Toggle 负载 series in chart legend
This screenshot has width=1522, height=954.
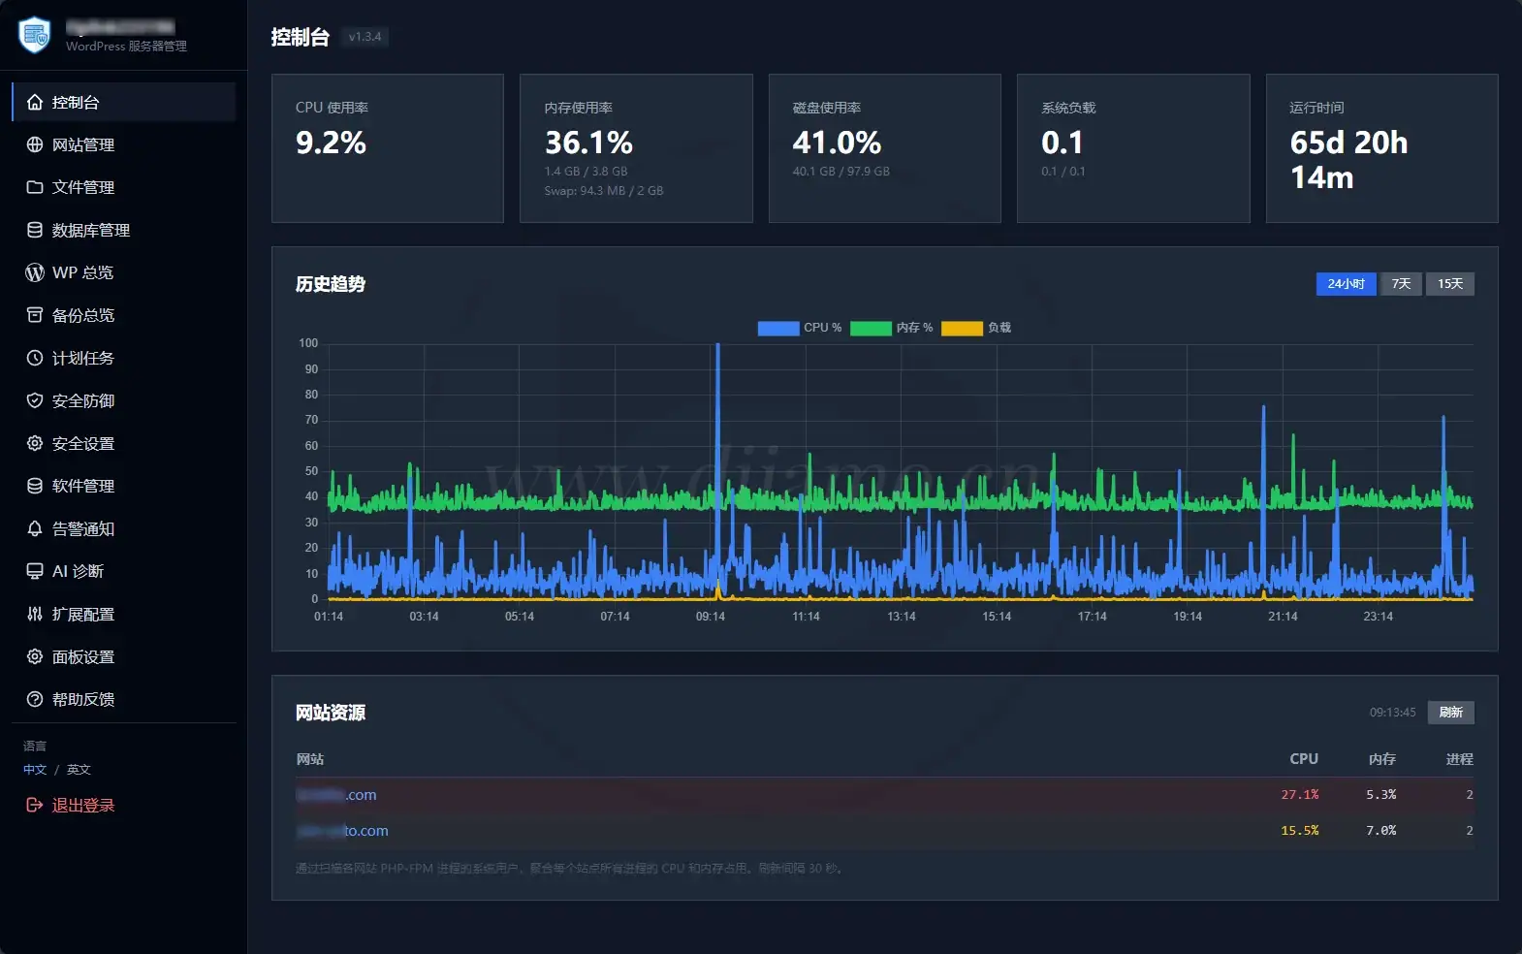point(976,328)
